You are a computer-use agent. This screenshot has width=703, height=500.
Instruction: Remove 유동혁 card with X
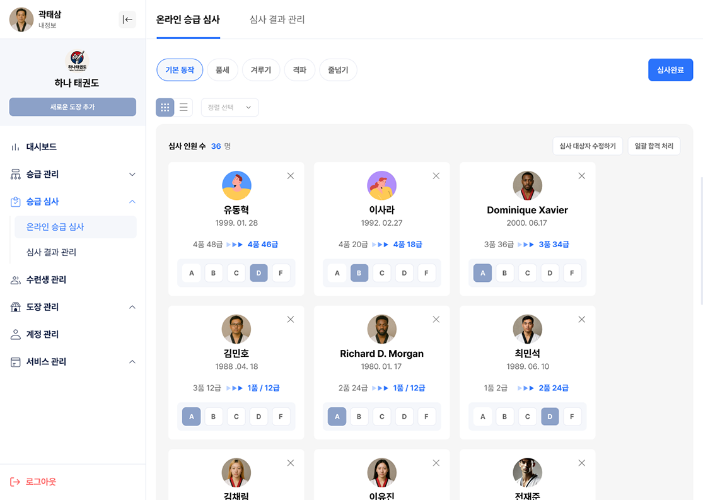pos(291,176)
